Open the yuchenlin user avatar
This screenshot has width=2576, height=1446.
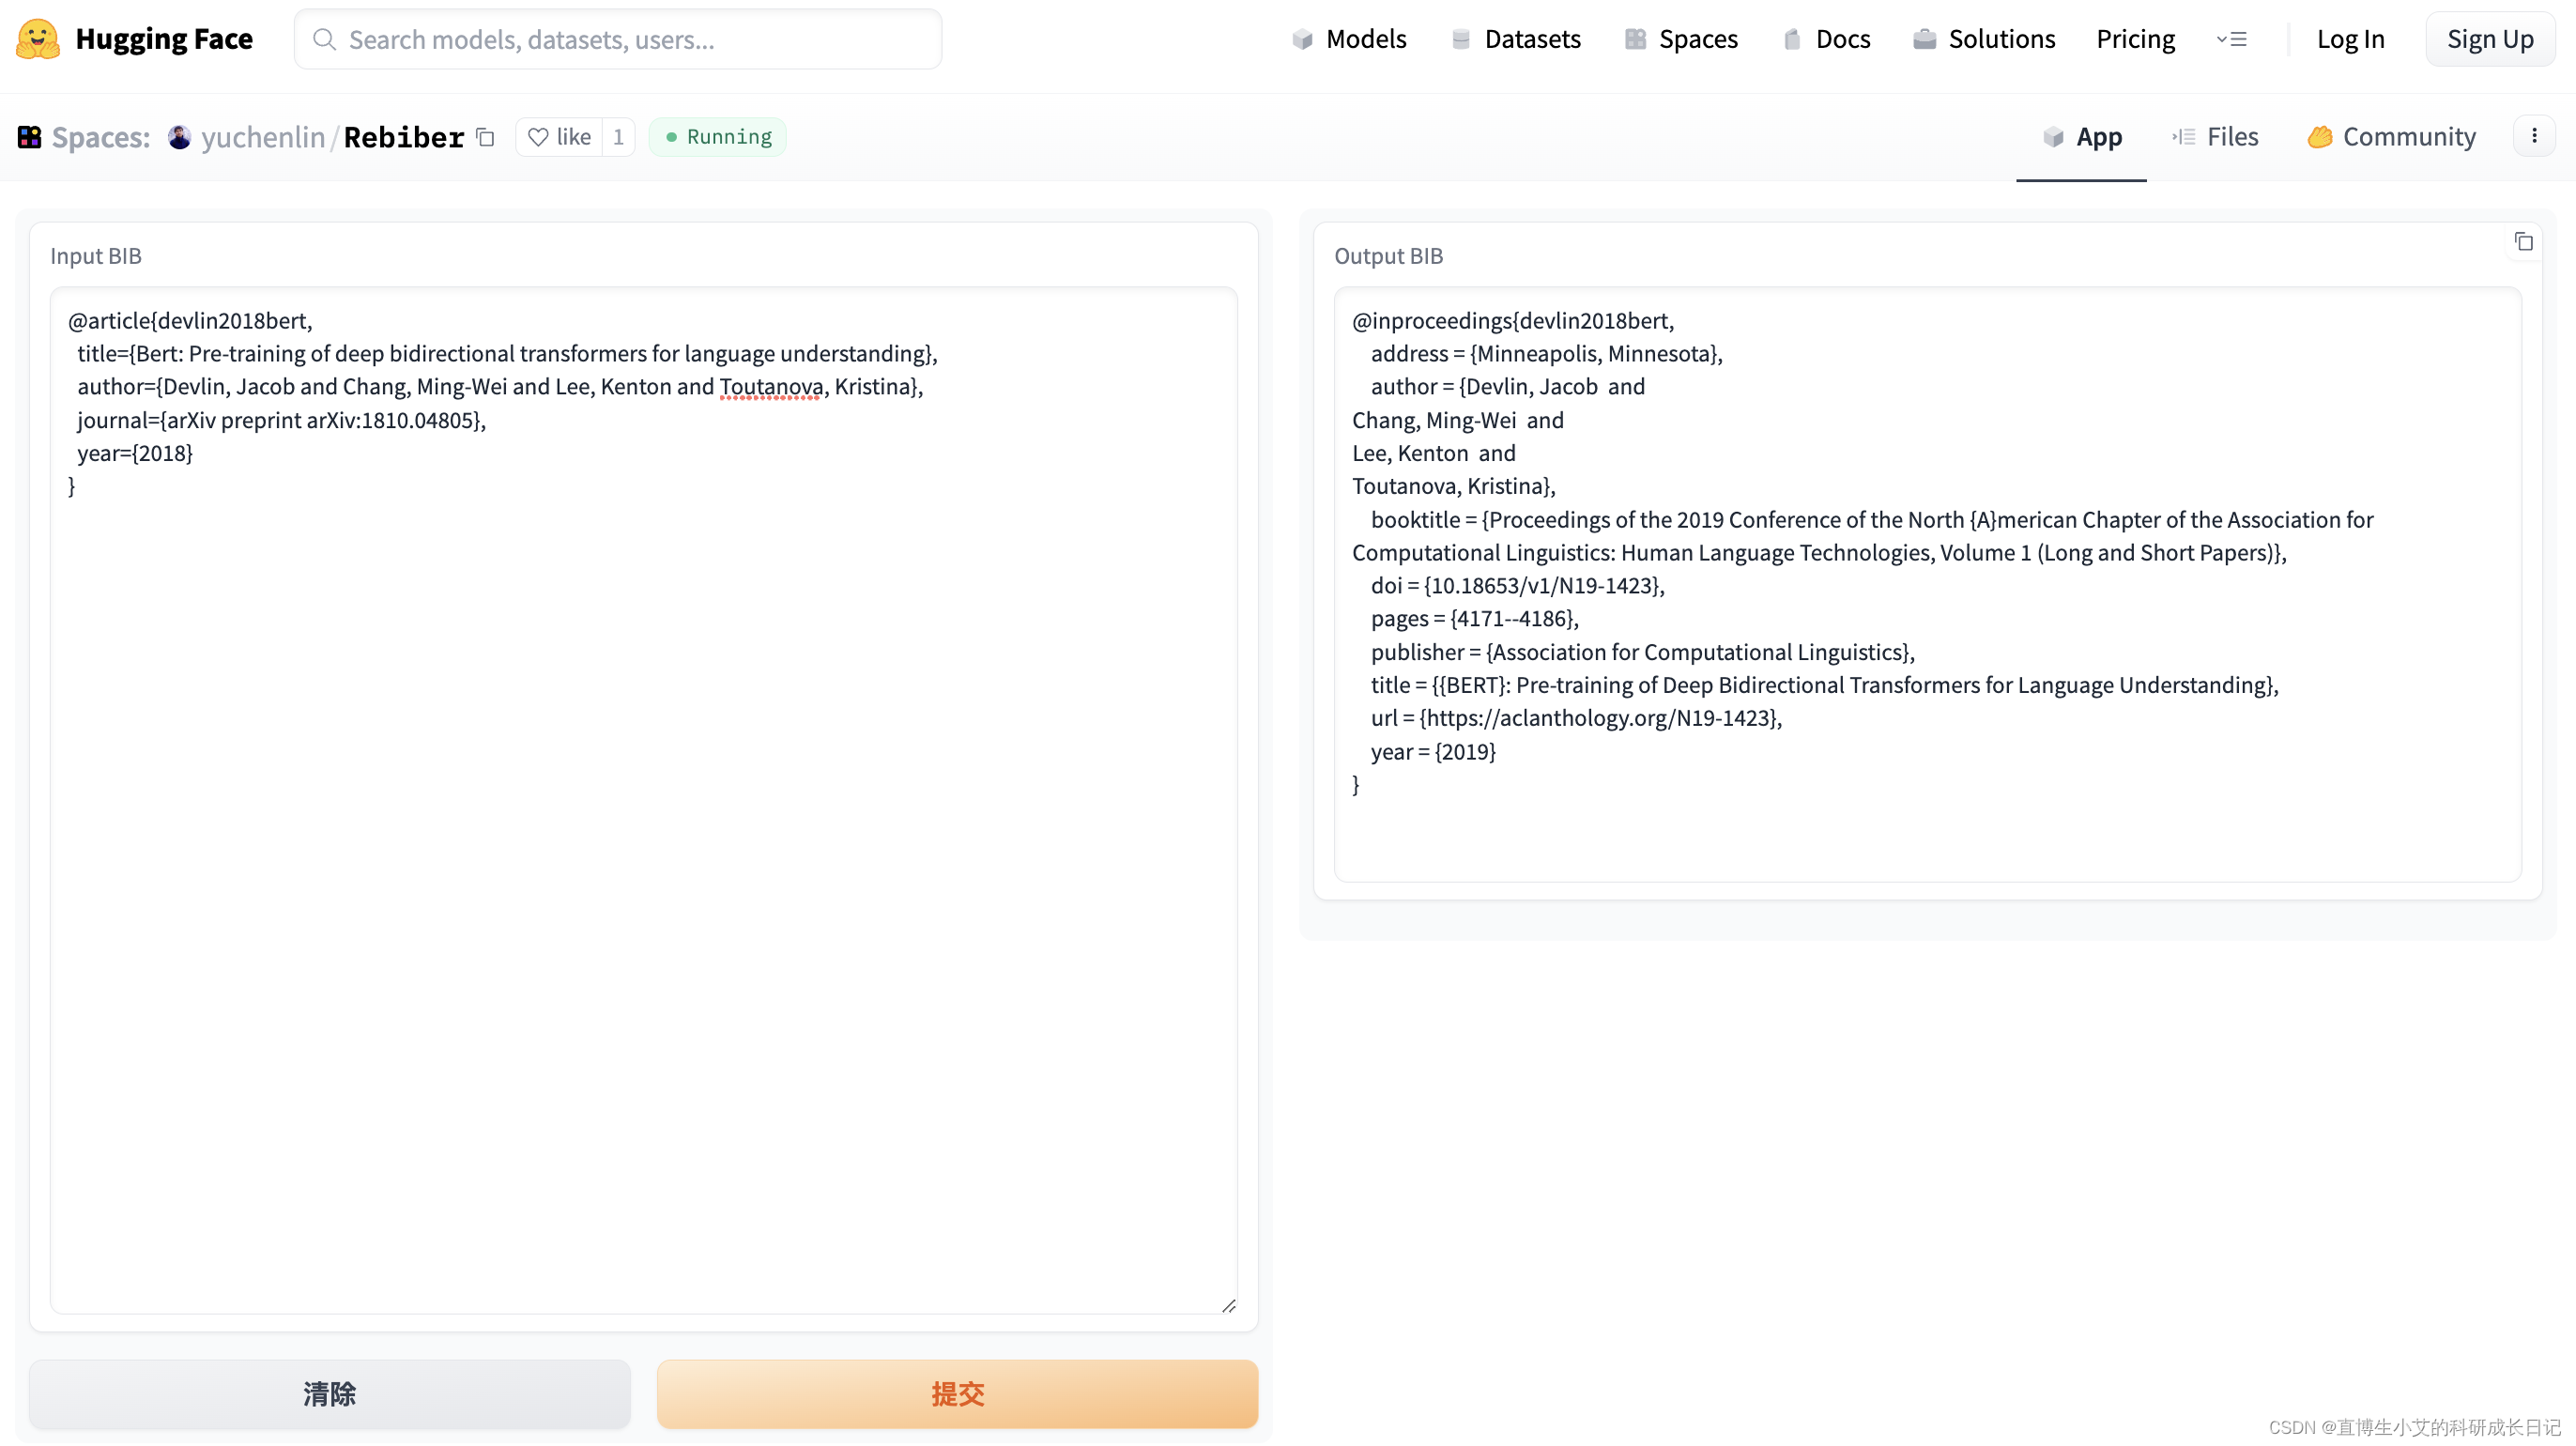pyautogui.click(x=180, y=137)
